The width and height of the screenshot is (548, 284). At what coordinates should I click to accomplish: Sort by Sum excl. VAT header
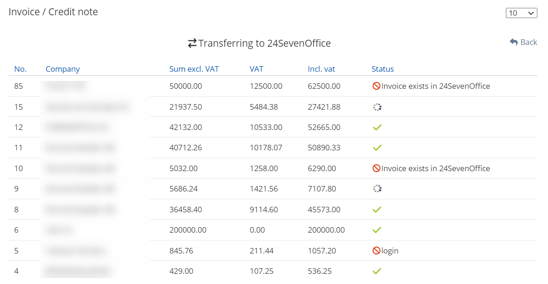click(x=194, y=69)
